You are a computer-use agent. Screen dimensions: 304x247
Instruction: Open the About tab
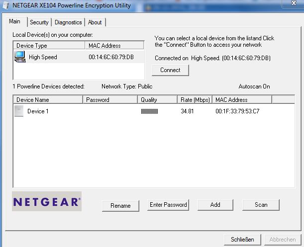point(95,22)
